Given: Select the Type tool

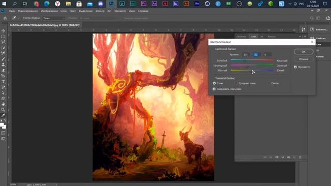Looking at the screenshot, I should [3, 82].
